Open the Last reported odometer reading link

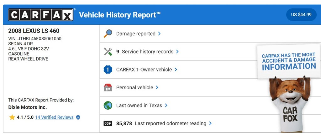(x=171, y=123)
